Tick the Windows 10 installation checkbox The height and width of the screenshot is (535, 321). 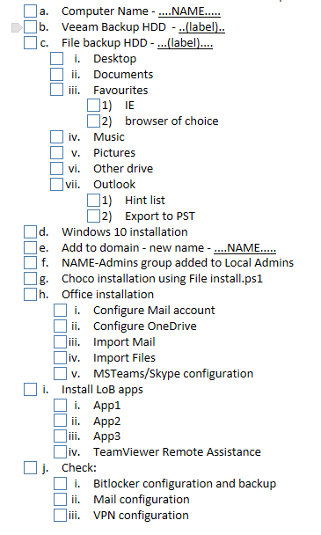click(x=31, y=231)
